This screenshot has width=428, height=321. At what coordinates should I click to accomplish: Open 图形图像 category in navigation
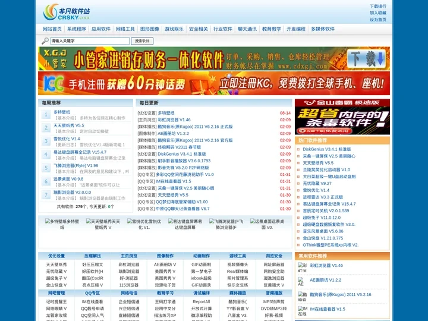pos(150,29)
